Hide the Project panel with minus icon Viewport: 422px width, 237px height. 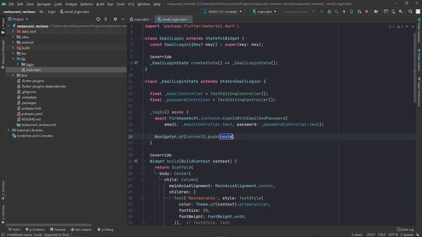(x=123, y=19)
